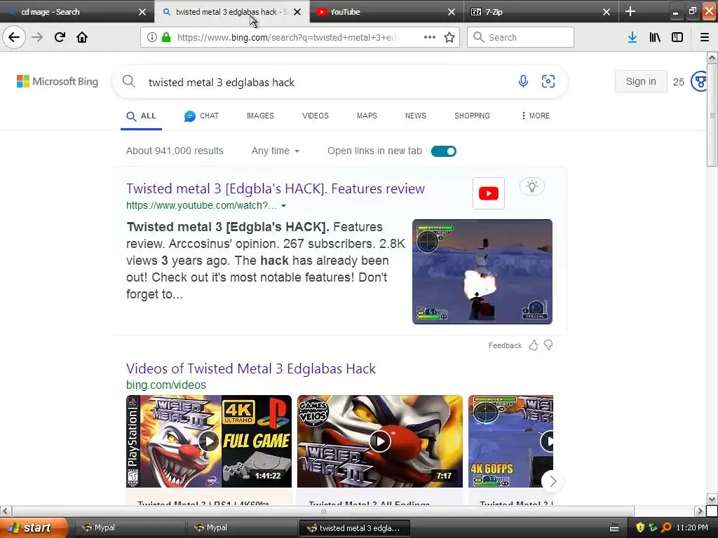
Task: Check the Rewards points count 25
Action: click(678, 82)
